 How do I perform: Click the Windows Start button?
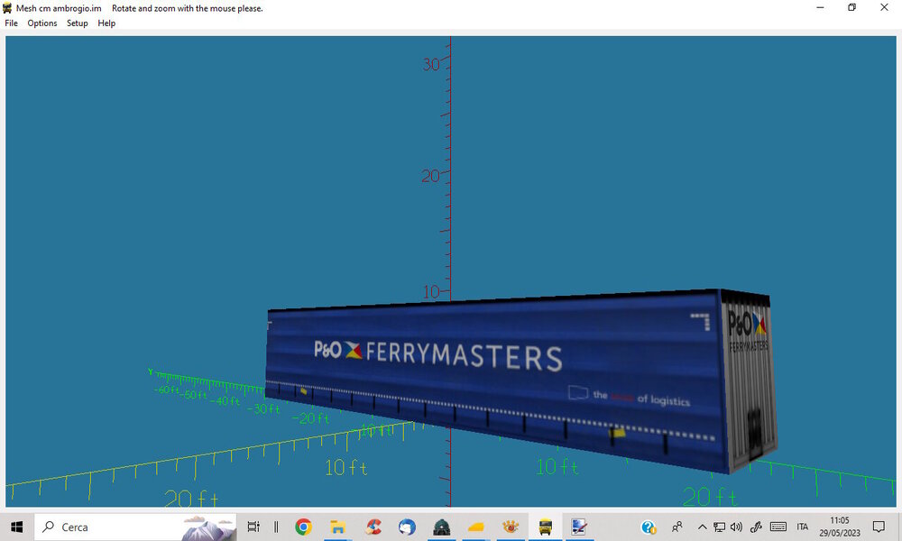[17, 527]
